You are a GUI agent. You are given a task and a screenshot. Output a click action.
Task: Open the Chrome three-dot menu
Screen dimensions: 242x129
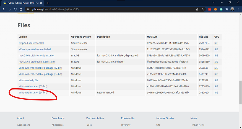coord(238,9)
